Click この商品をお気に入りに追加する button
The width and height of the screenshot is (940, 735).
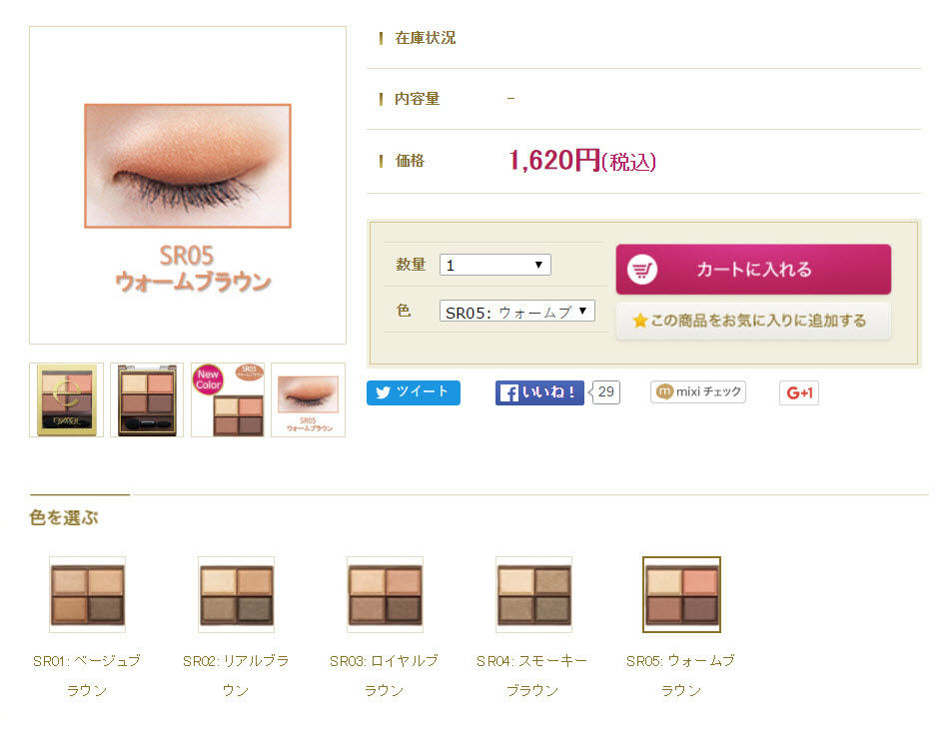pyautogui.click(x=753, y=321)
